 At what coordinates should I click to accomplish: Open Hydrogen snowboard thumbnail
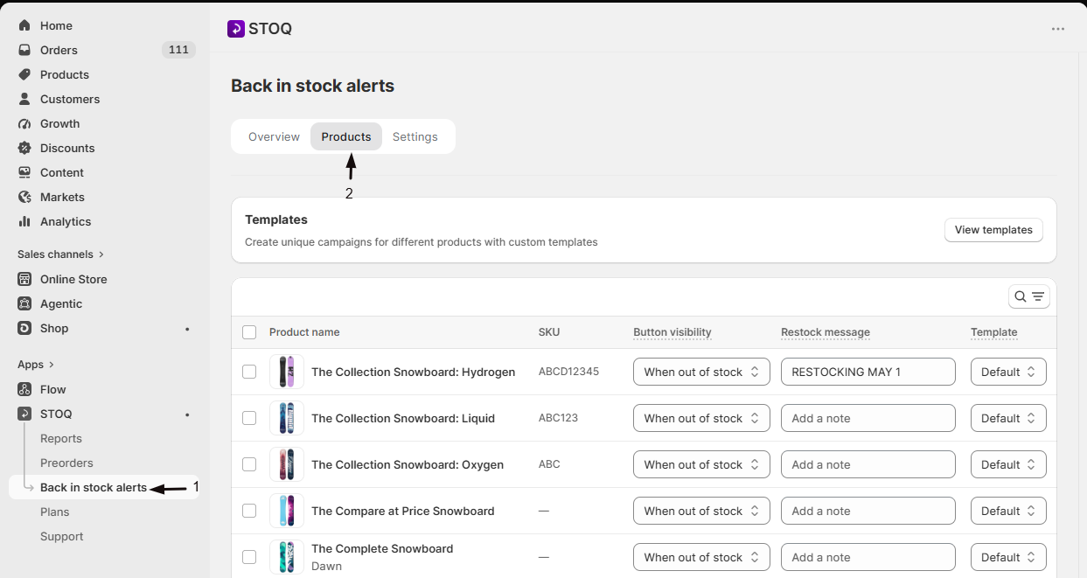pos(287,372)
